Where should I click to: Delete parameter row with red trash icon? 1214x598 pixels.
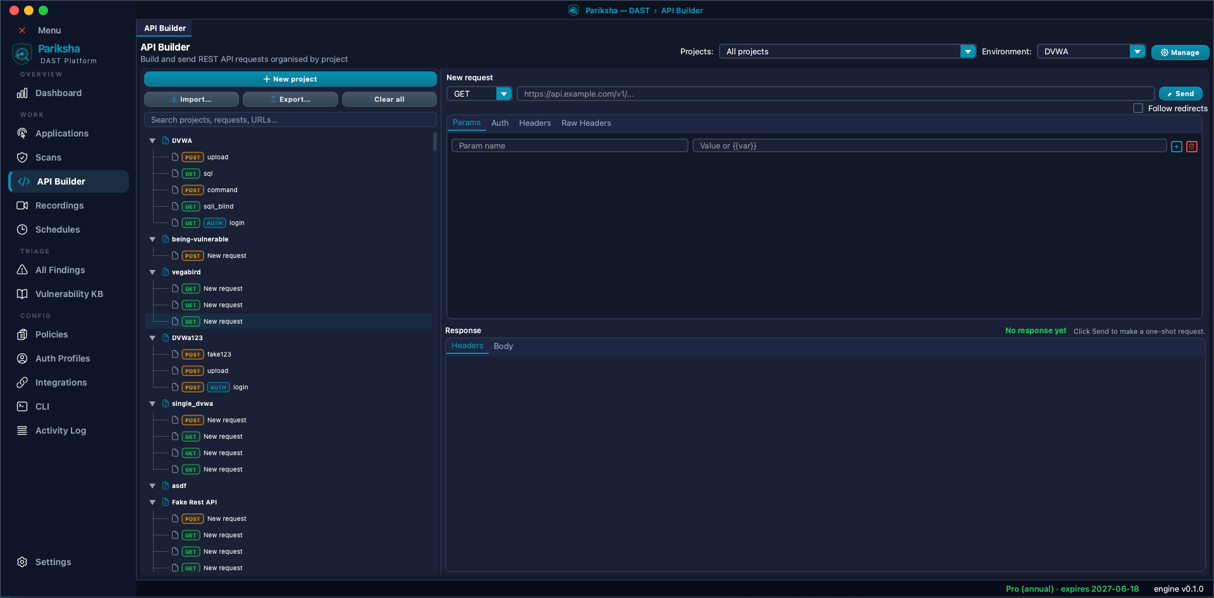(1192, 147)
